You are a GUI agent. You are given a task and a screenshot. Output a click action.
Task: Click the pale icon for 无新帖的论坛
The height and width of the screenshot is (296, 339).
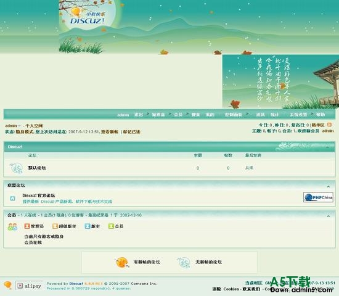184,262
